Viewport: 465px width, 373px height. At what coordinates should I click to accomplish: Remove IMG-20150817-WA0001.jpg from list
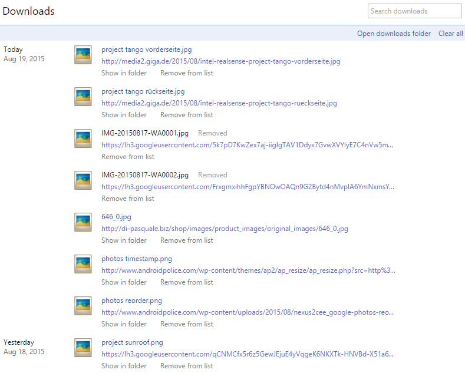coord(128,157)
